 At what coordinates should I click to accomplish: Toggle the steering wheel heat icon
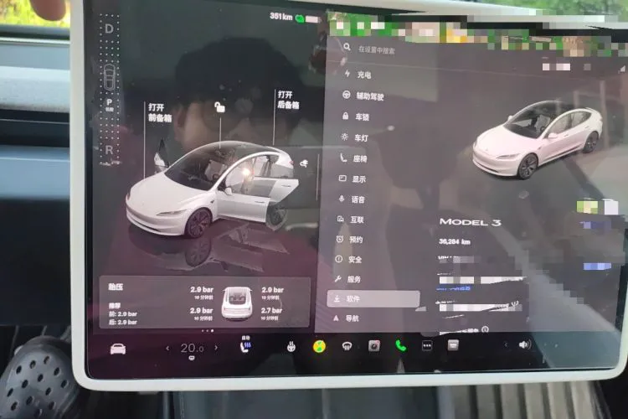click(291, 346)
